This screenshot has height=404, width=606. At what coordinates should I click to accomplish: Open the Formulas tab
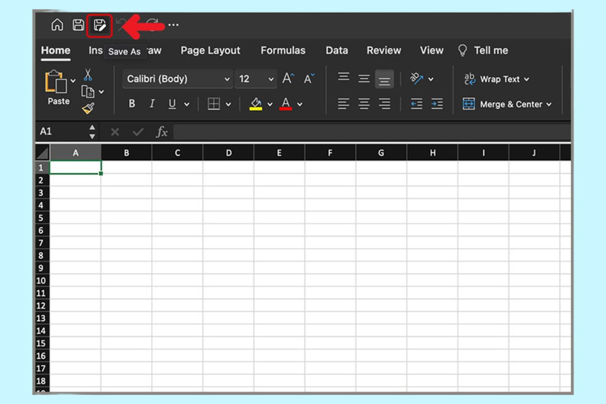(283, 50)
